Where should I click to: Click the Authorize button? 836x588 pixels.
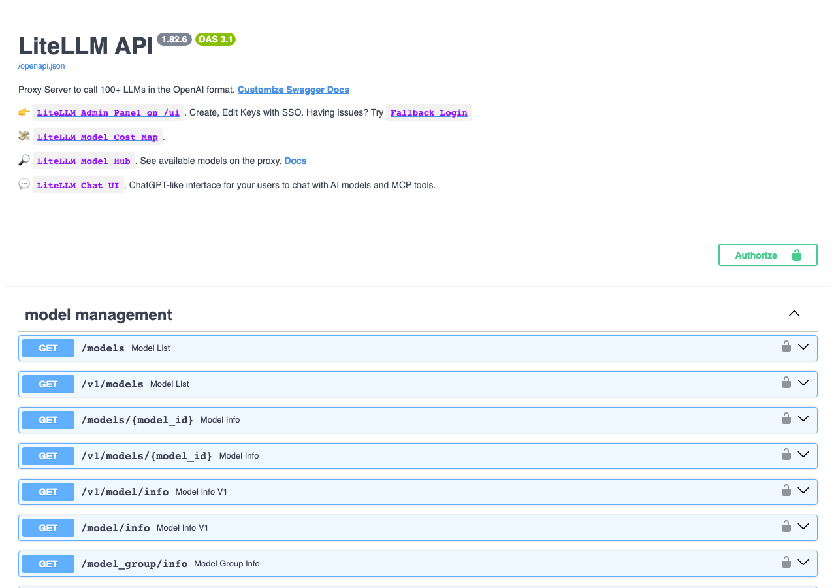point(768,255)
